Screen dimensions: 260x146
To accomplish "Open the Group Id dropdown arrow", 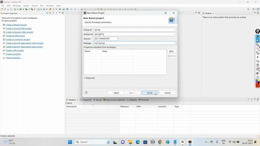I will [175, 30].
